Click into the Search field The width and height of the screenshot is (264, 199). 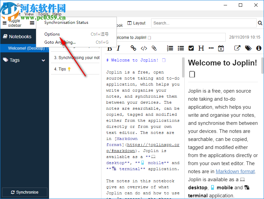coord(204,23)
